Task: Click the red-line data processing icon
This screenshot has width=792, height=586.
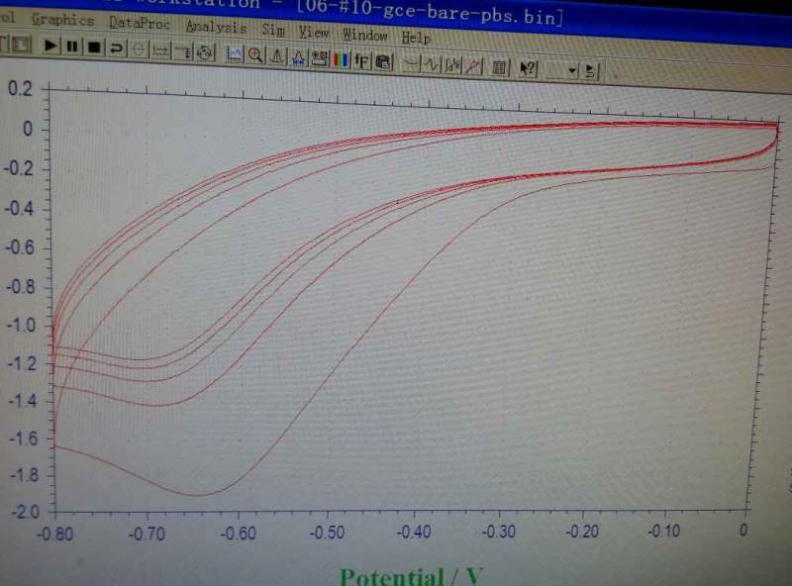Action: (x=473, y=66)
